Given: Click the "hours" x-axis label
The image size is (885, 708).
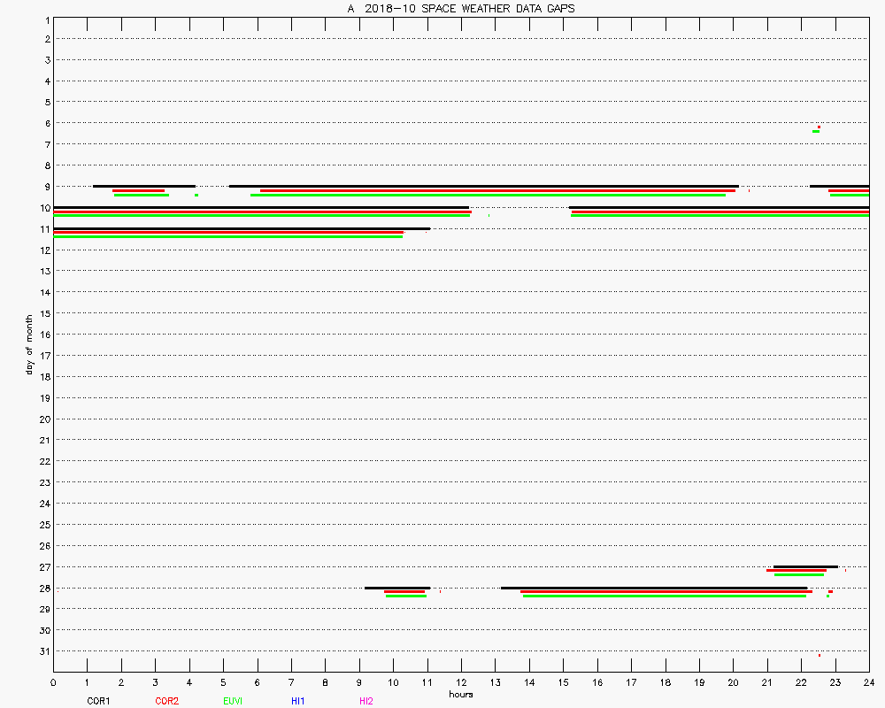Looking at the screenshot, I should tap(460, 694).
